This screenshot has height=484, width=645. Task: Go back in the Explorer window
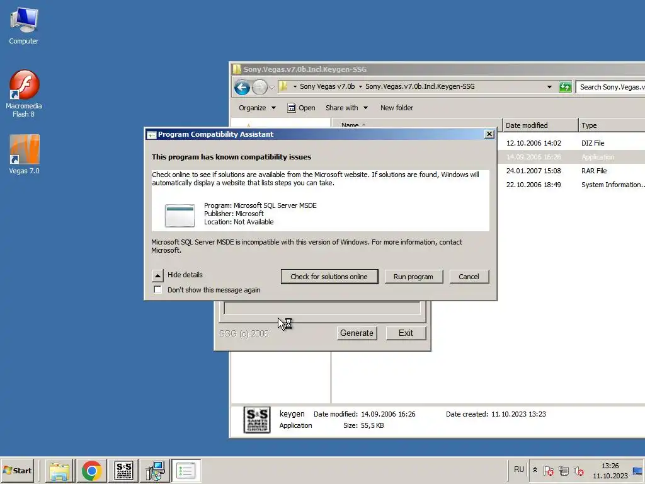point(242,87)
